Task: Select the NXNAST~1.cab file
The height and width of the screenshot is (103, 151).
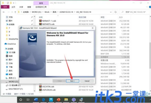Action: point(49,21)
